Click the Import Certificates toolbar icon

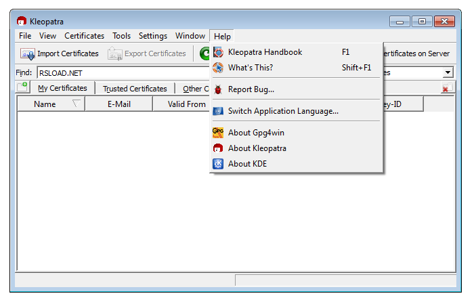[28, 53]
